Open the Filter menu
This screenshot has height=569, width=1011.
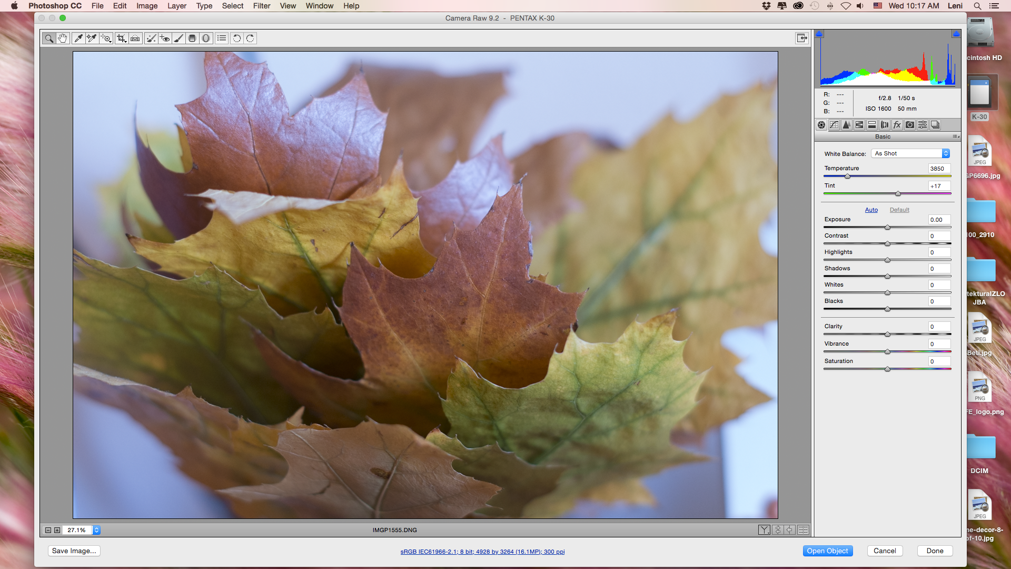[x=261, y=6]
